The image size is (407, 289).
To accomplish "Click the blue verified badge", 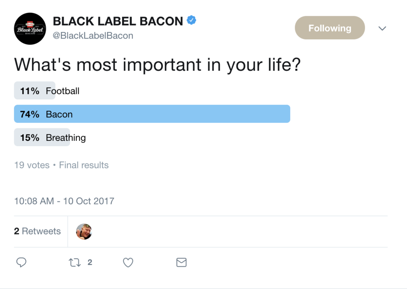I will [x=192, y=20].
